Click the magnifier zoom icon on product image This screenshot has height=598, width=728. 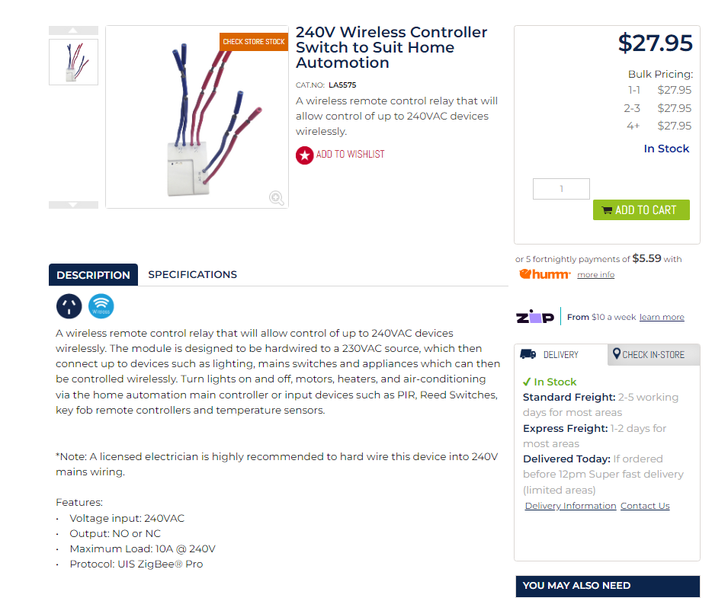(x=277, y=198)
